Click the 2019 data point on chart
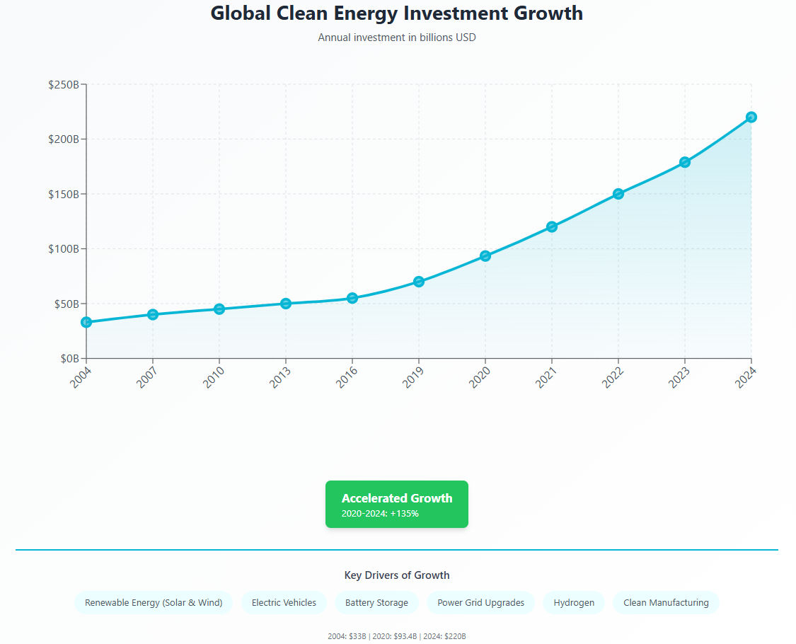The width and height of the screenshot is (796, 644). click(x=419, y=282)
